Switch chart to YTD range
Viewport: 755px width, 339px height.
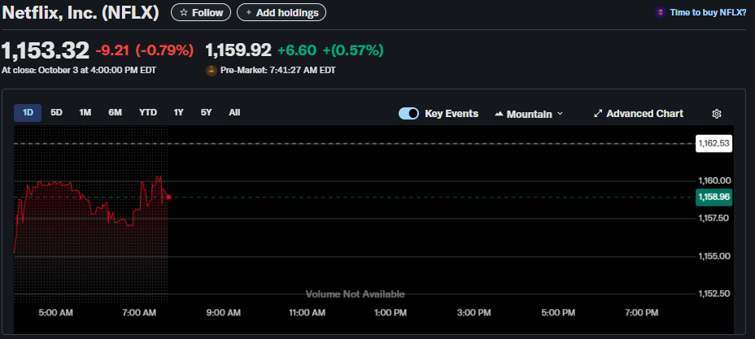click(x=148, y=113)
